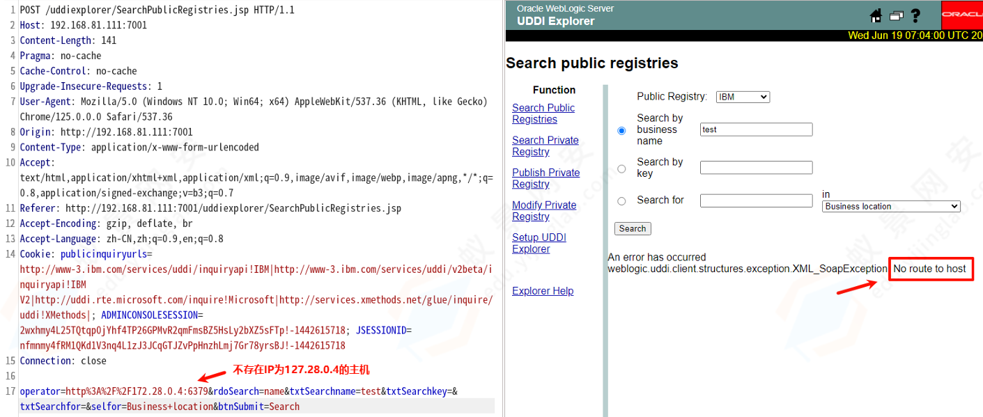Select the Search by key radio button
Screen dimensions: 983x417
click(621, 168)
